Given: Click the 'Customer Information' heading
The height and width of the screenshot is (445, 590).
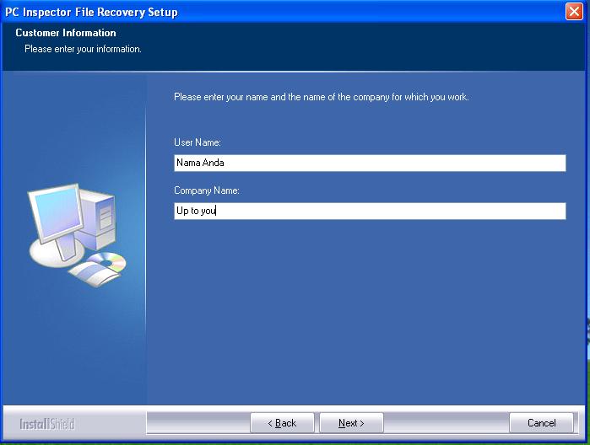Looking at the screenshot, I should pyautogui.click(x=66, y=33).
